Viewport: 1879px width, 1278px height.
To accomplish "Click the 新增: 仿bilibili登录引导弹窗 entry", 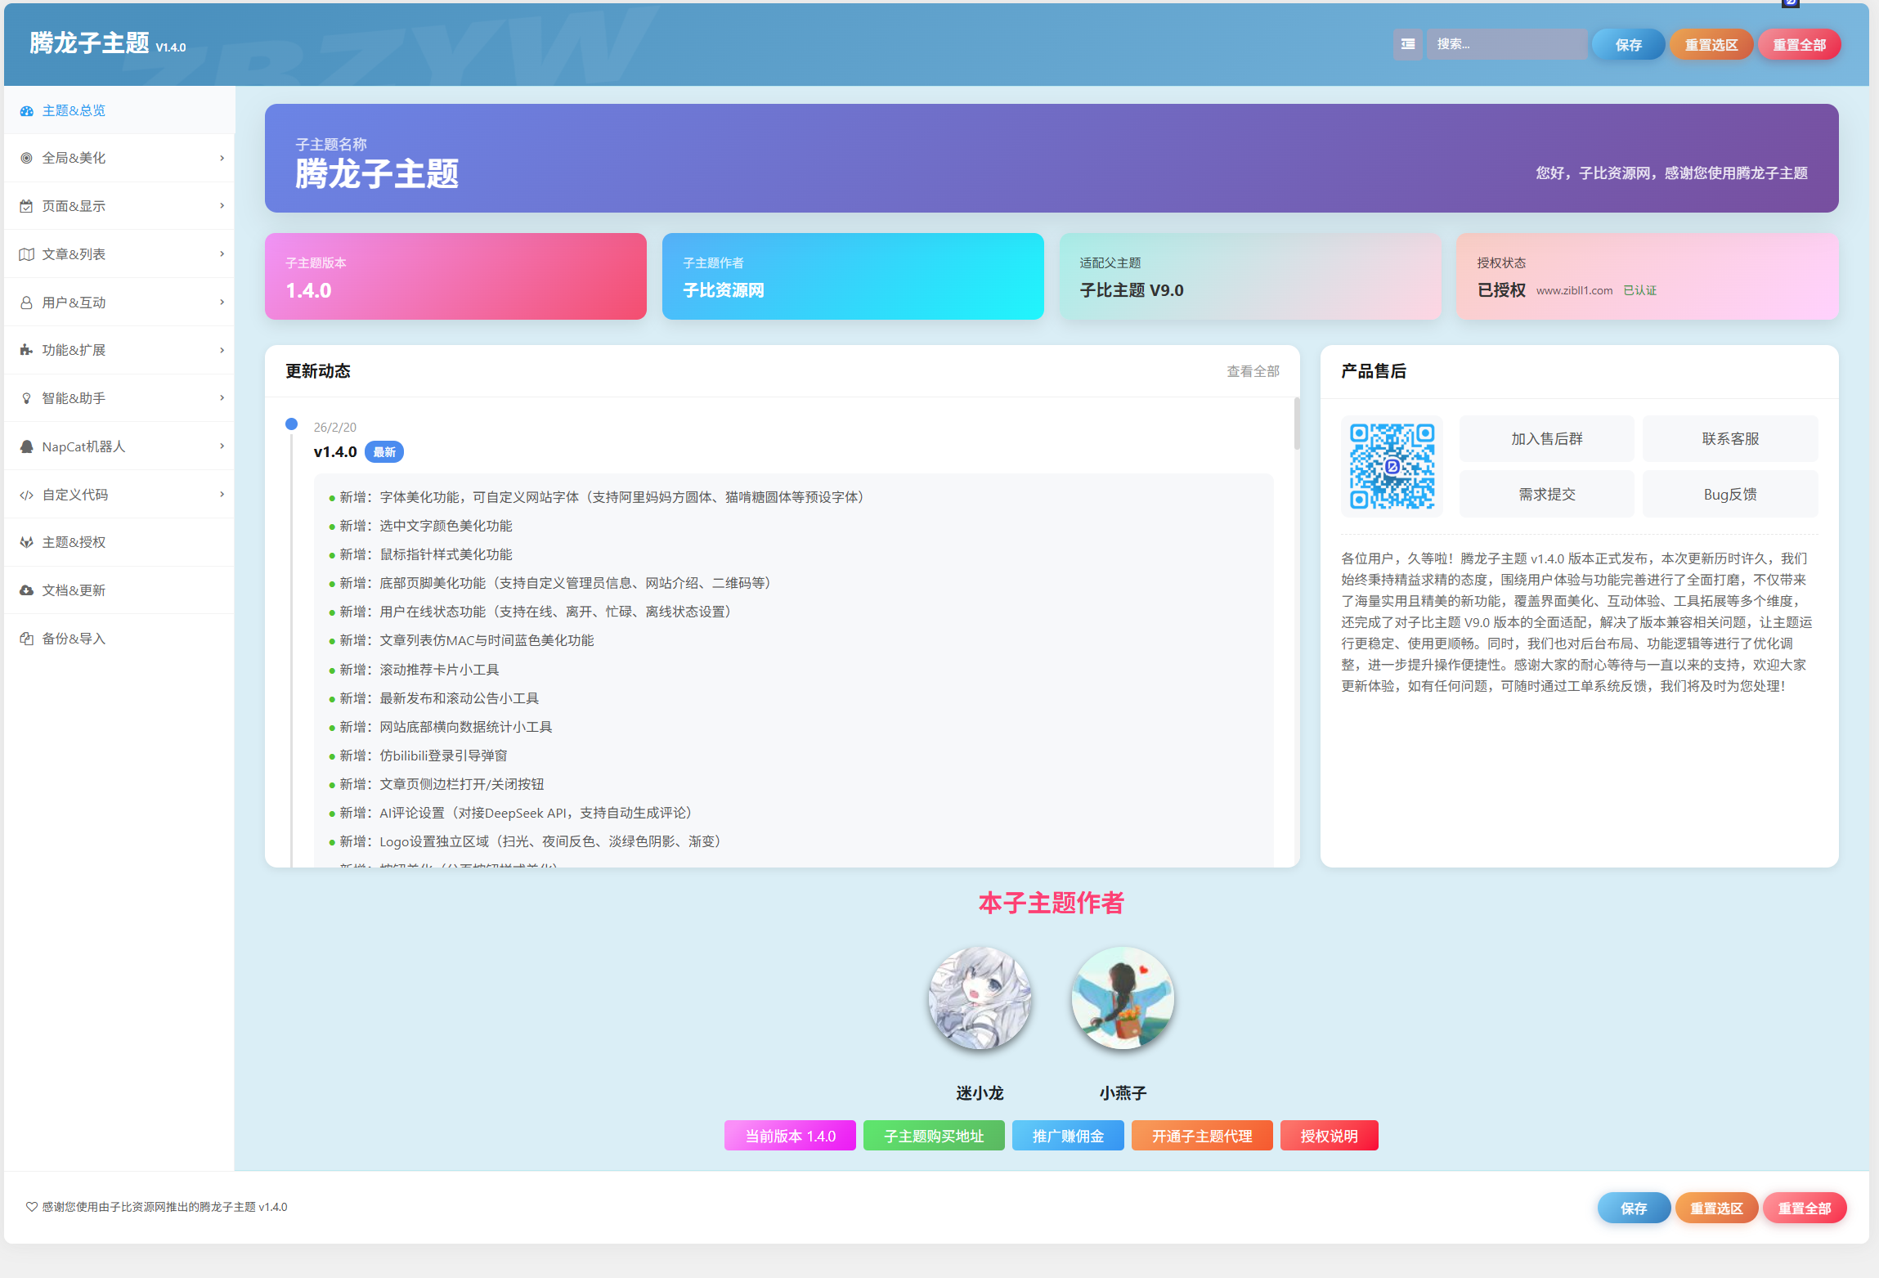I will coord(424,756).
